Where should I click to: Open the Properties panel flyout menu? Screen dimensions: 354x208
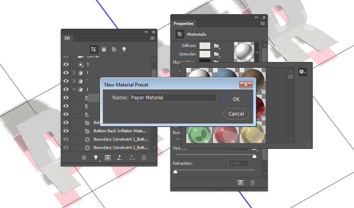(x=263, y=23)
